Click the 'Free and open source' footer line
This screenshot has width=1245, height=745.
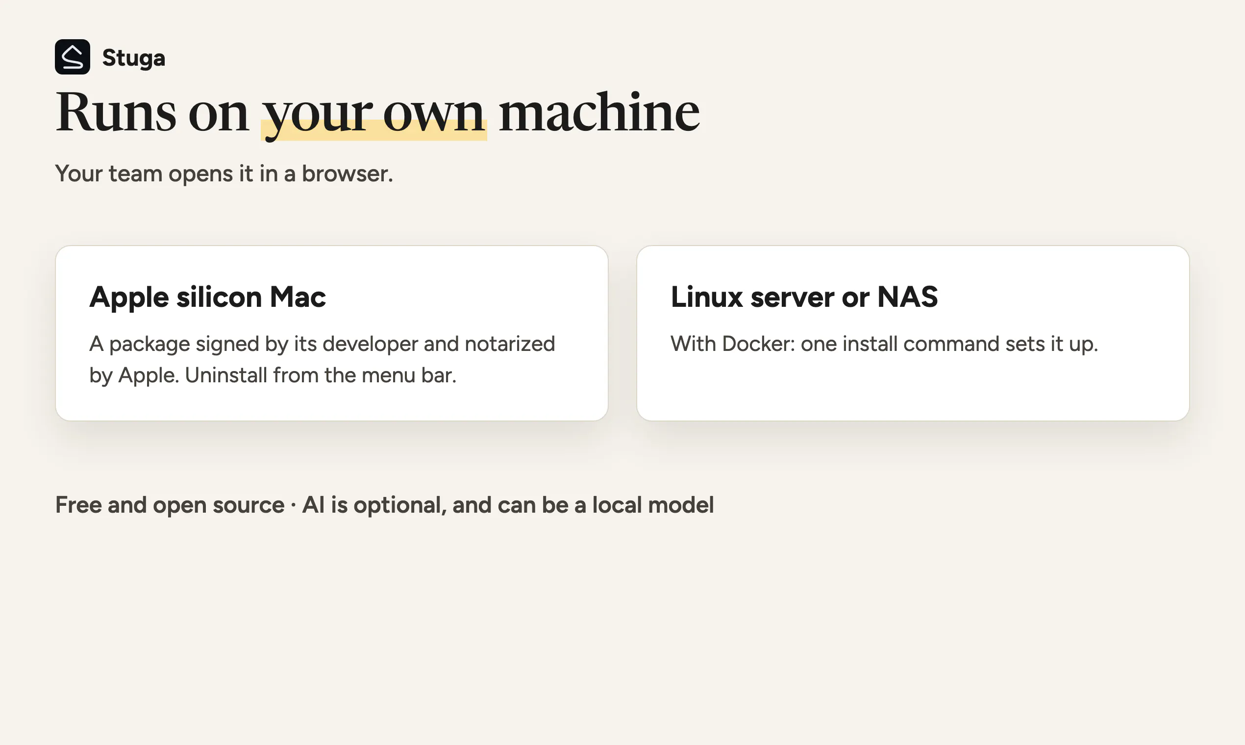pos(385,505)
